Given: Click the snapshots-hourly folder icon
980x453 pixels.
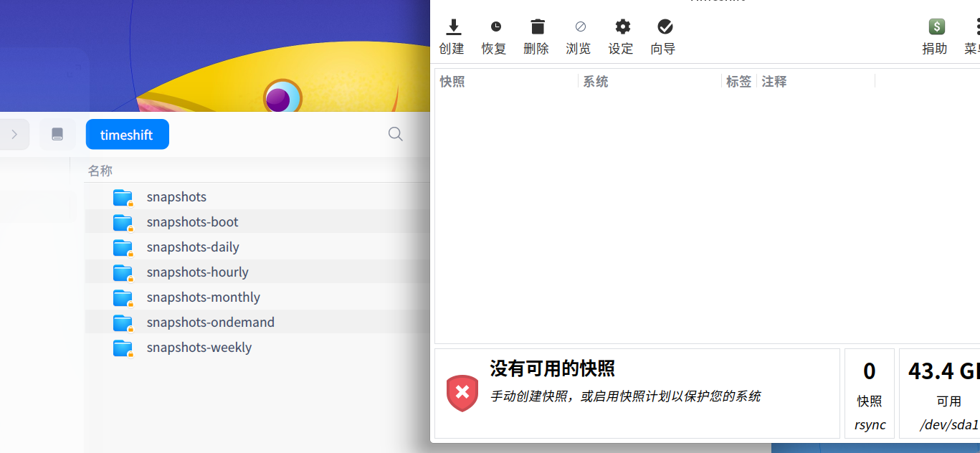Looking at the screenshot, I should coord(123,272).
